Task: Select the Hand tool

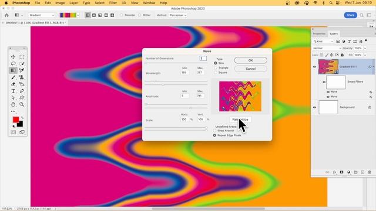Action: (x=13, y=104)
